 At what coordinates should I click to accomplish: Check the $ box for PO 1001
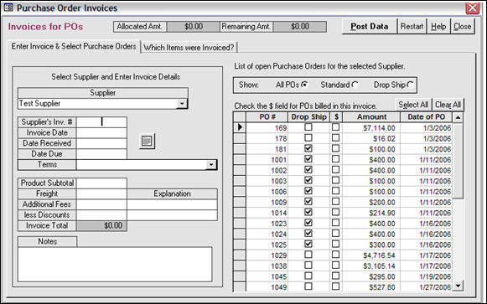tap(335, 159)
